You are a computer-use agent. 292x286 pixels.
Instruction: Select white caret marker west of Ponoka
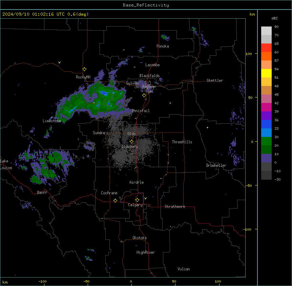click(124, 50)
